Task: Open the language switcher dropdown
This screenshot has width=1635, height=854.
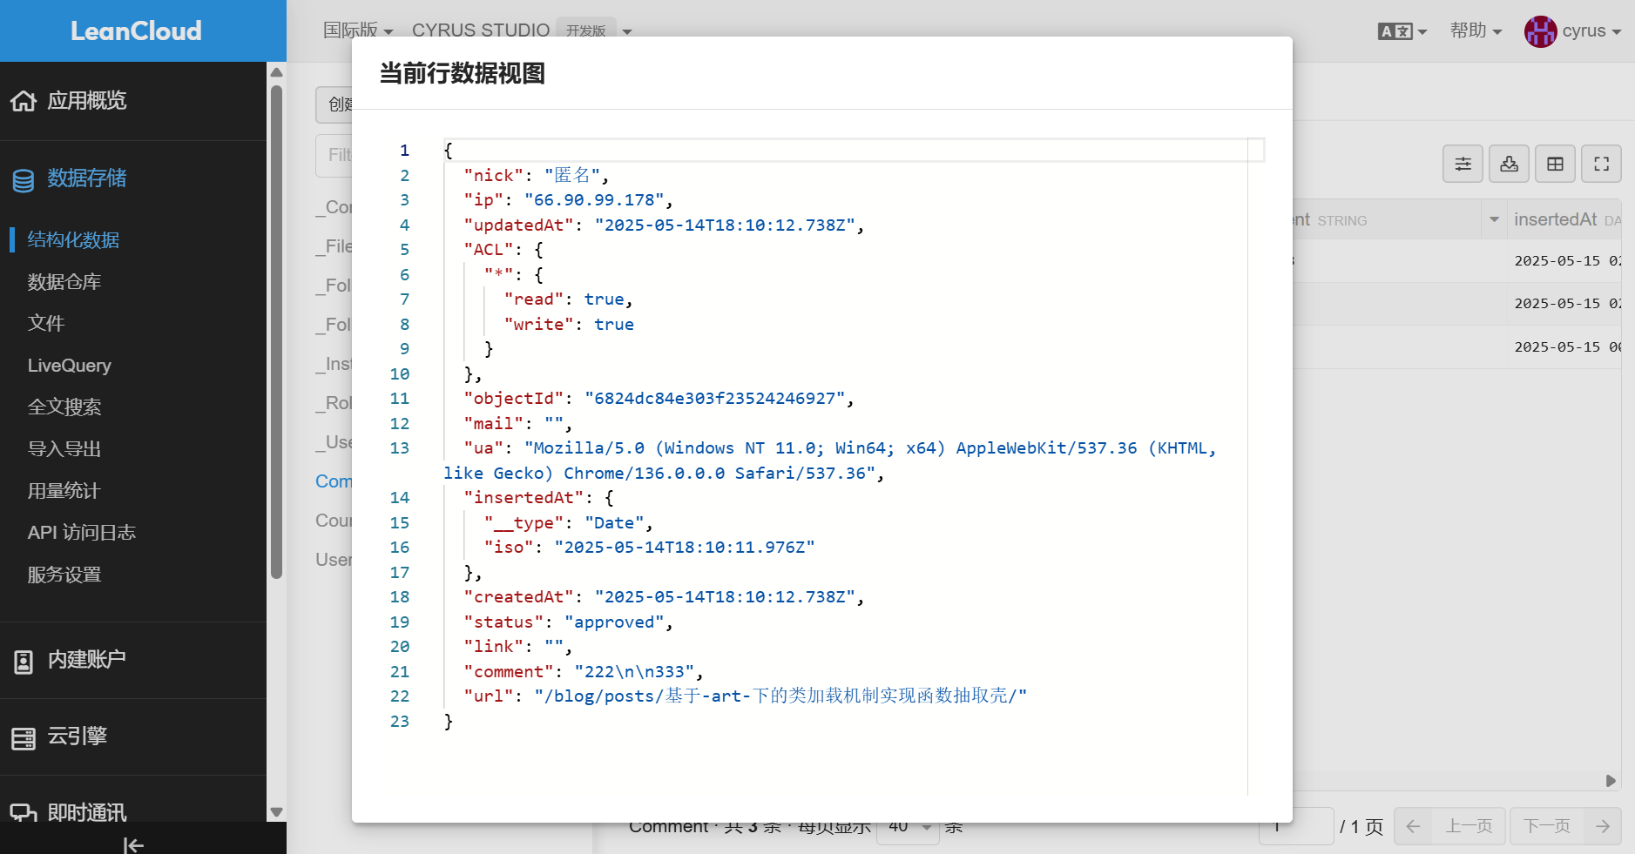Action: 1402,31
